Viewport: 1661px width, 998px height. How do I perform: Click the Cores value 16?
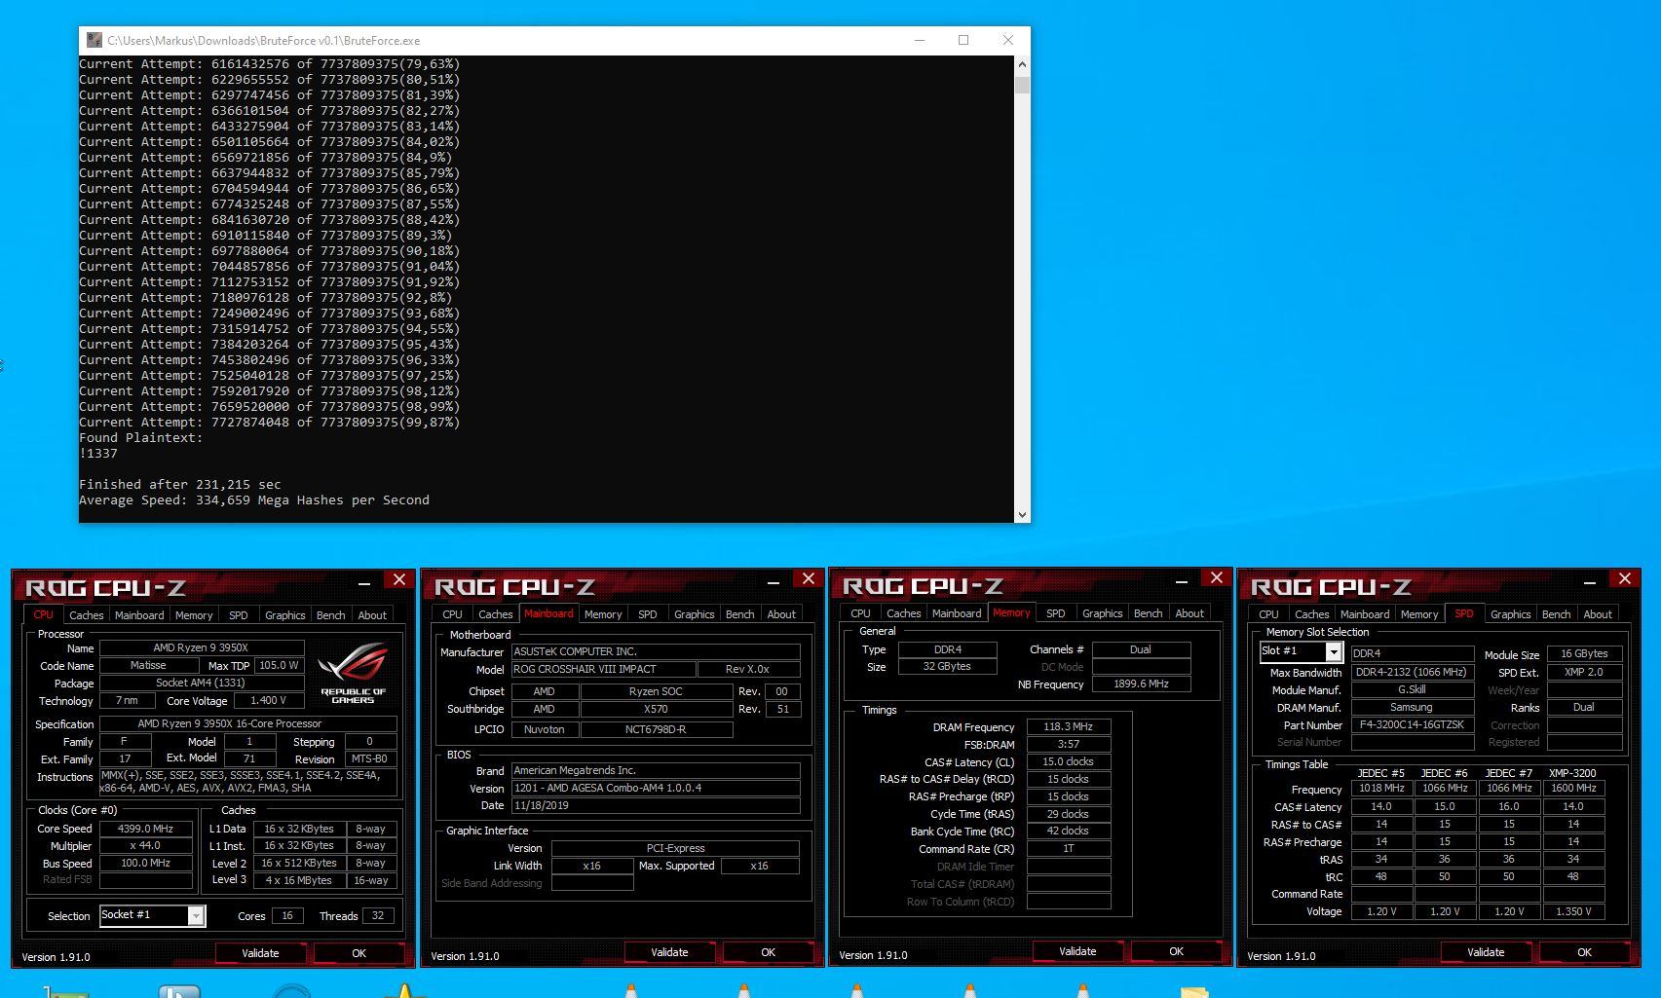pos(287,915)
